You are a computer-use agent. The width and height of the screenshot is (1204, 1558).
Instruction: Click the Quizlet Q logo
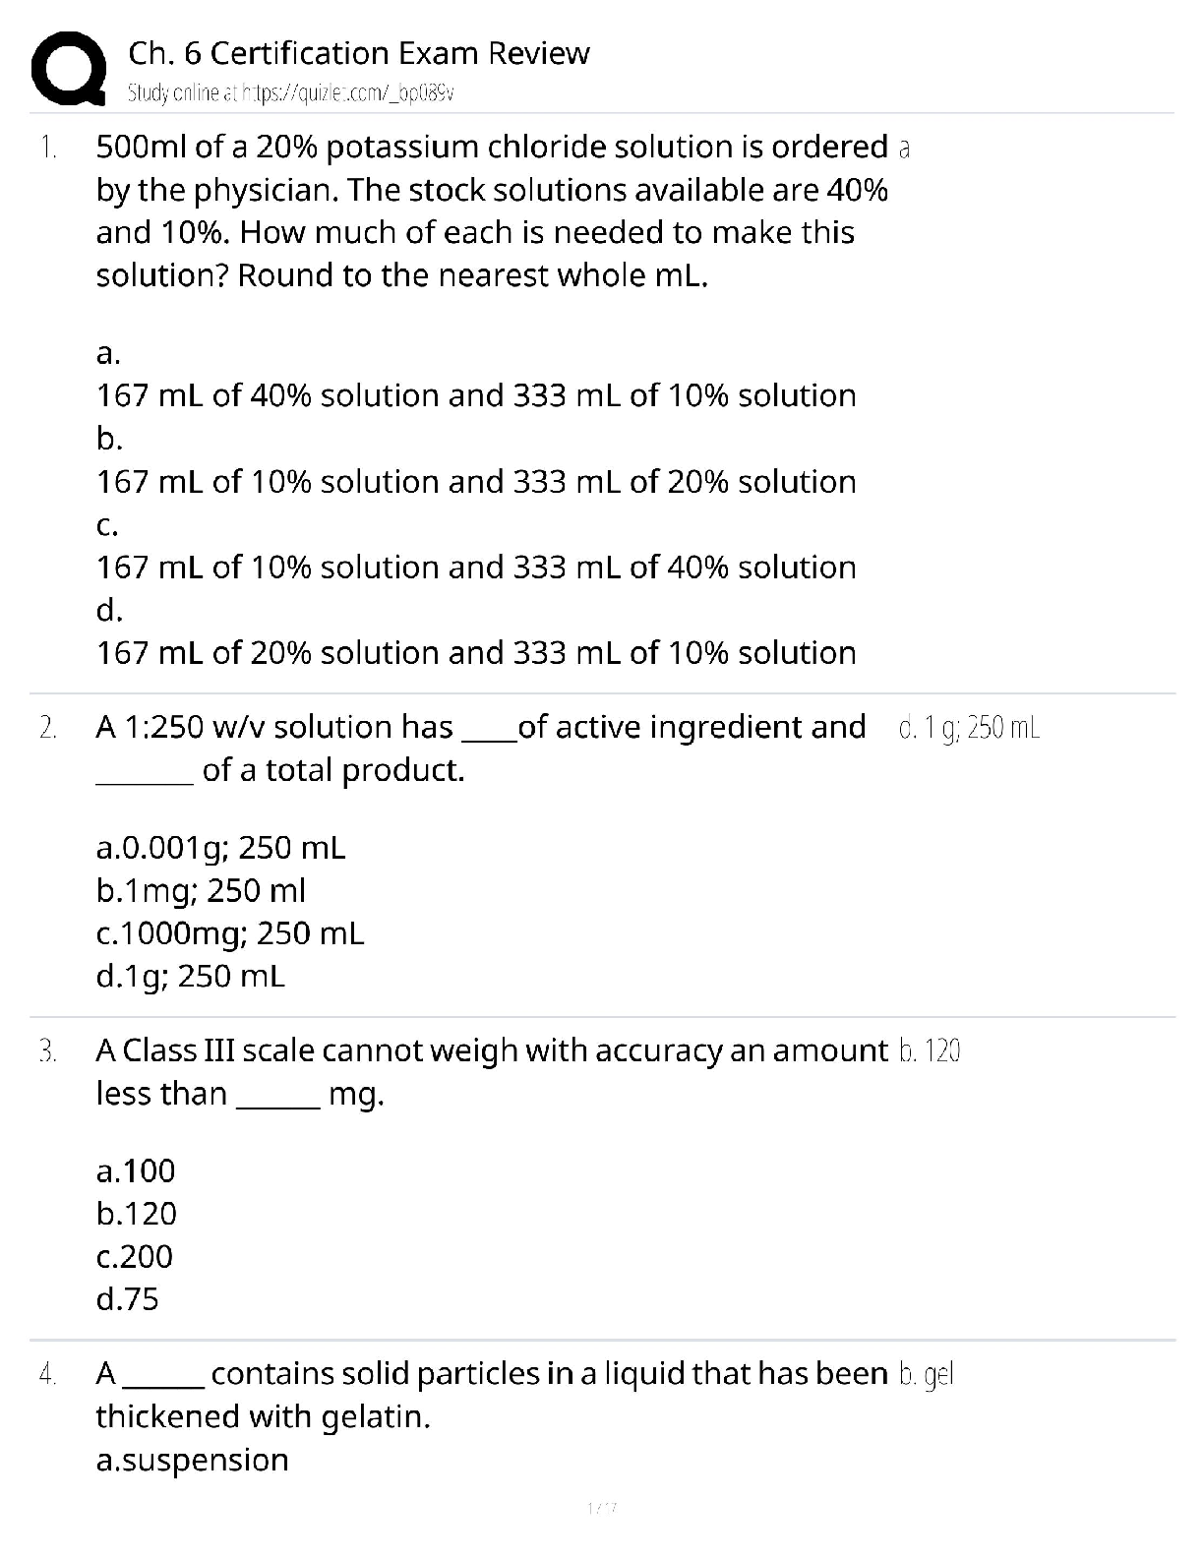tap(69, 69)
